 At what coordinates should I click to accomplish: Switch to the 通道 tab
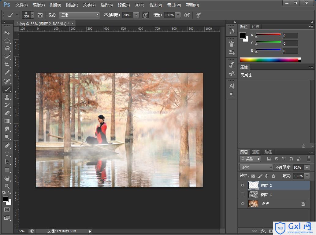256,152
